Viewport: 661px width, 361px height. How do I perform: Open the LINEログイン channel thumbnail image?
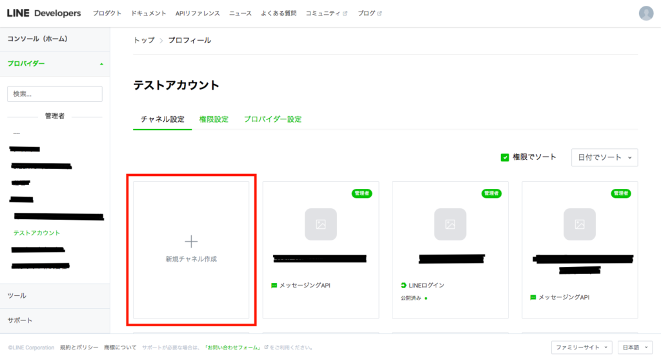[450, 224]
